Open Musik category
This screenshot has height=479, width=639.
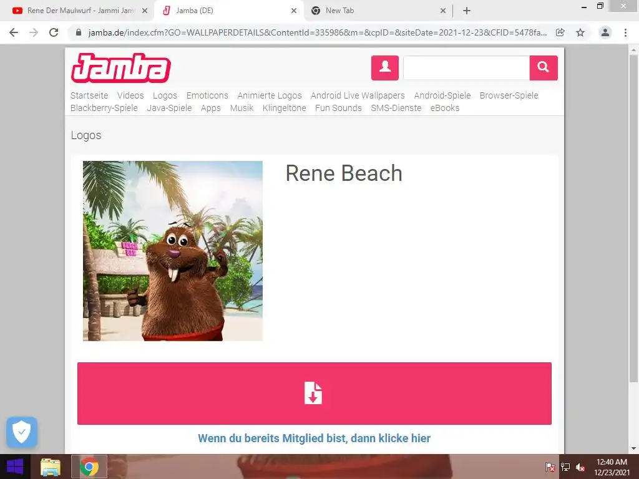[241, 108]
